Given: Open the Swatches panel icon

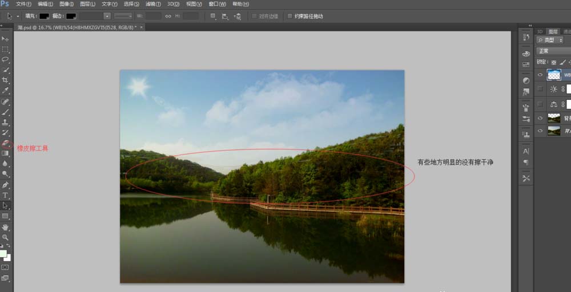Looking at the screenshot, I should [526, 64].
